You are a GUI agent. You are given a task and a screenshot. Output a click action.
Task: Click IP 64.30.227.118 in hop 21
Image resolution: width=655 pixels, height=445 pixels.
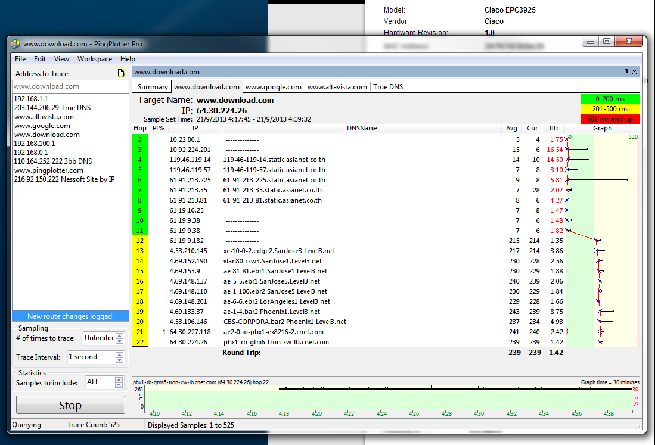(190, 332)
